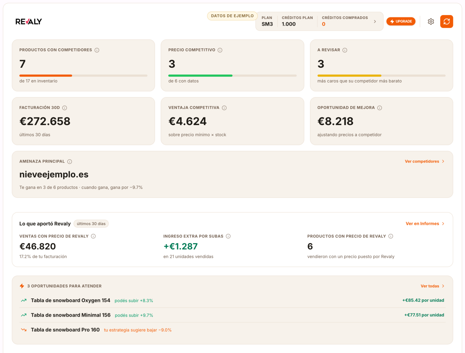Click the Datos de ejemplo badge
Screen dimensions: 465x353
232,16
